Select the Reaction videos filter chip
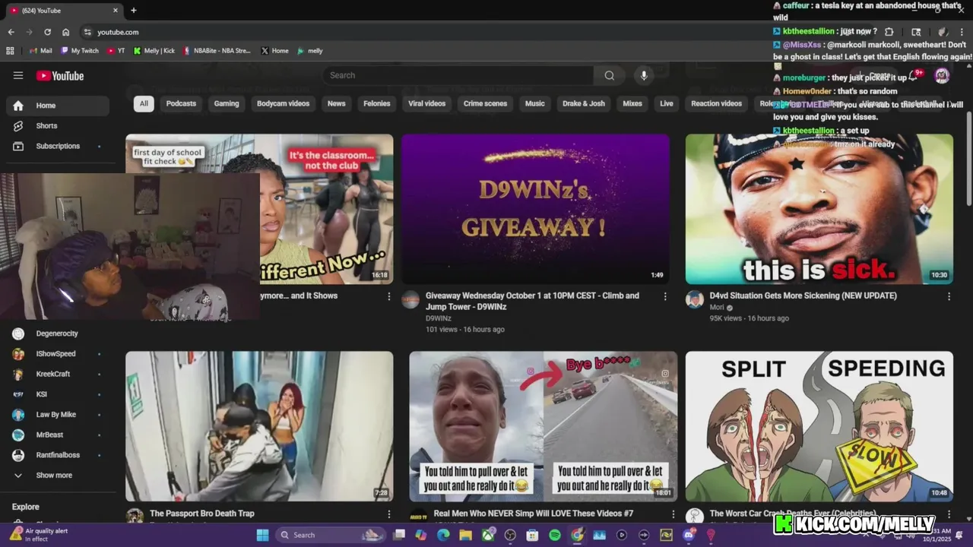 click(x=716, y=103)
